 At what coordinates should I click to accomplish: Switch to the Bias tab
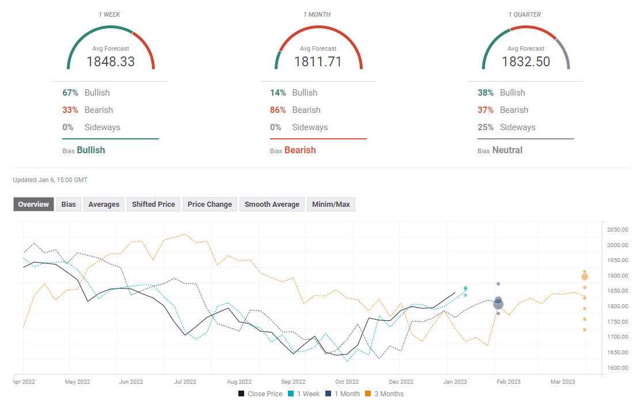(x=69, y=205)
